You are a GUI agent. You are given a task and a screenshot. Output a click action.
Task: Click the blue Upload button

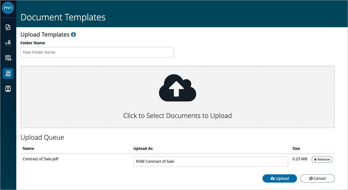pos(280,178)
